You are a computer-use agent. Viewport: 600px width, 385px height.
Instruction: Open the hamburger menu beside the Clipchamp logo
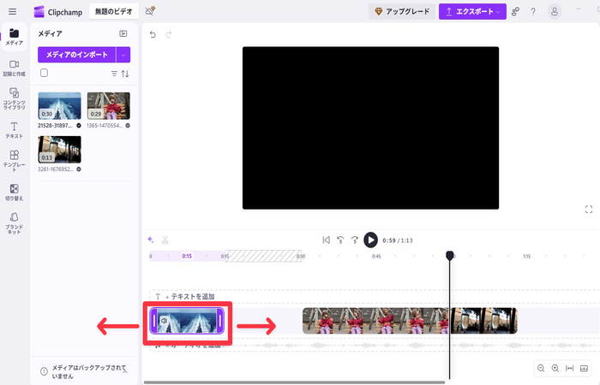point(12,11)
